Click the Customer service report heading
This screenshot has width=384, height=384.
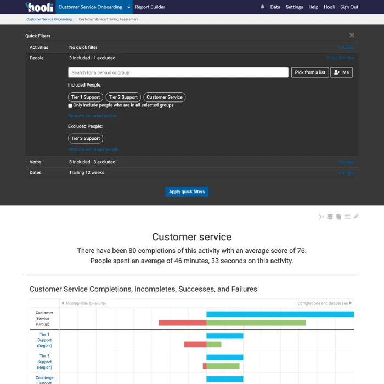192,237
